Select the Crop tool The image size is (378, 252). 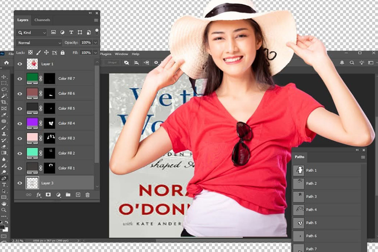tap(4, 102)
